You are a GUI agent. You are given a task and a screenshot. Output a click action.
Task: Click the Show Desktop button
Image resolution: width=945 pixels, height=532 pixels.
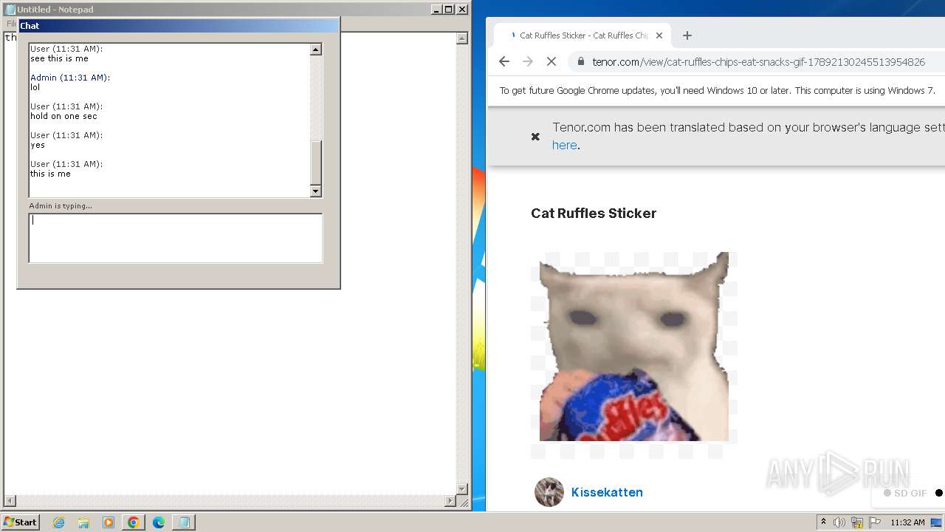click(x=938, y=522)
